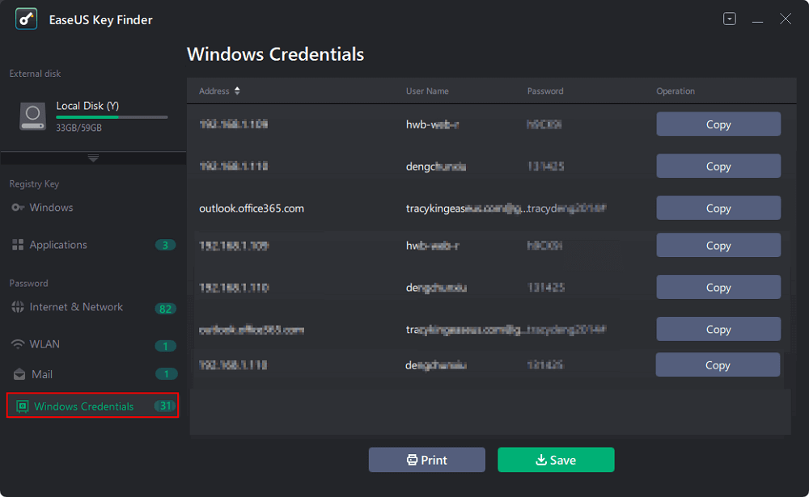Copy the first hwb-web-r credential row

[x=718, y=124]
